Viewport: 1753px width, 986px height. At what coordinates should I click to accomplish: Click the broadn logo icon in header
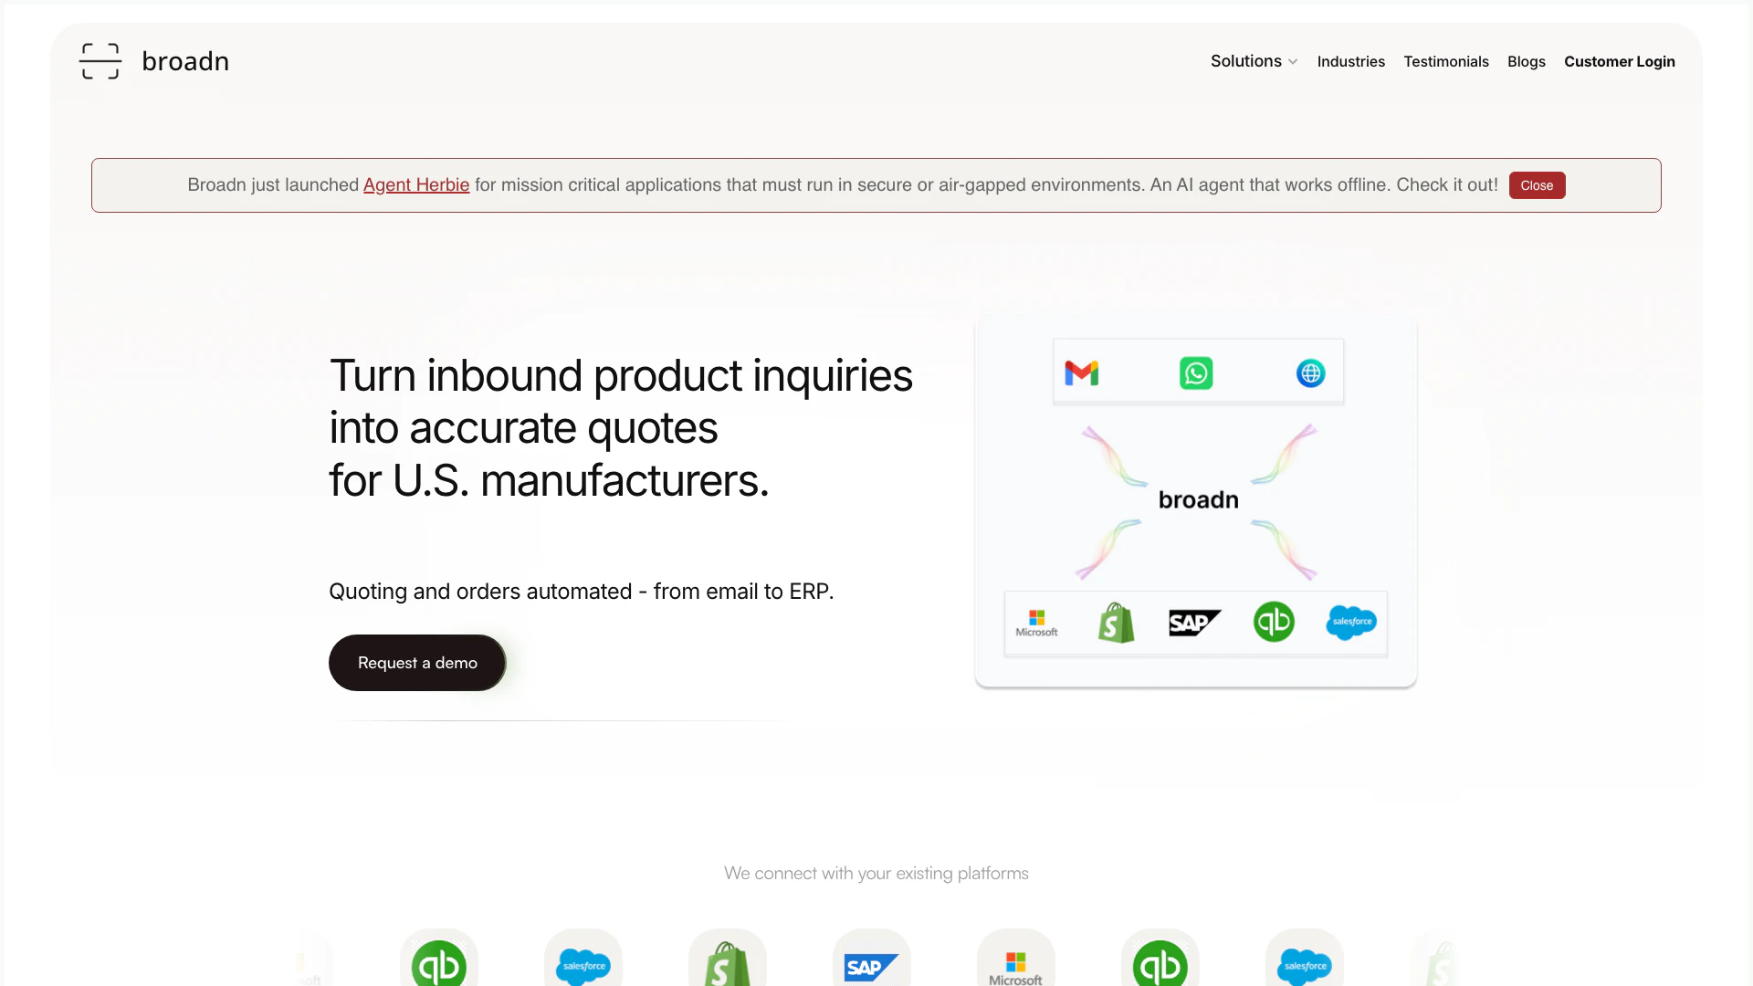point(100,61)
